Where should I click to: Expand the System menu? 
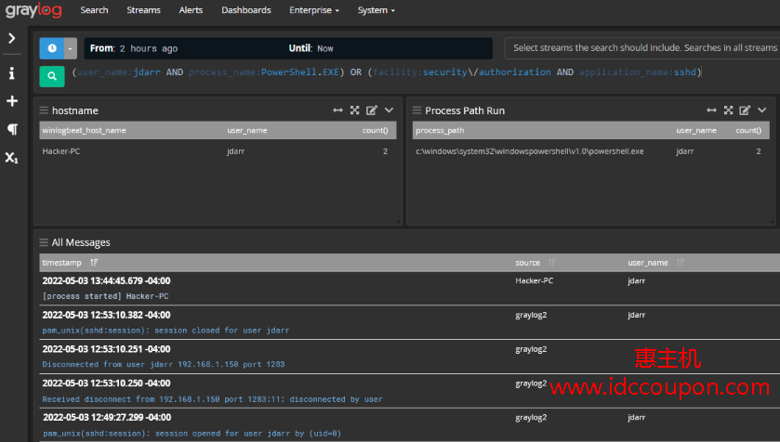(377, 10)
